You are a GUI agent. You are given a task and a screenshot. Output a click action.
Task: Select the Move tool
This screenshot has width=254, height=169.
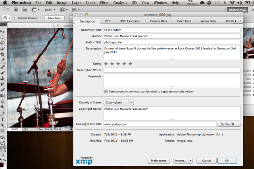(x=2, y=32)
